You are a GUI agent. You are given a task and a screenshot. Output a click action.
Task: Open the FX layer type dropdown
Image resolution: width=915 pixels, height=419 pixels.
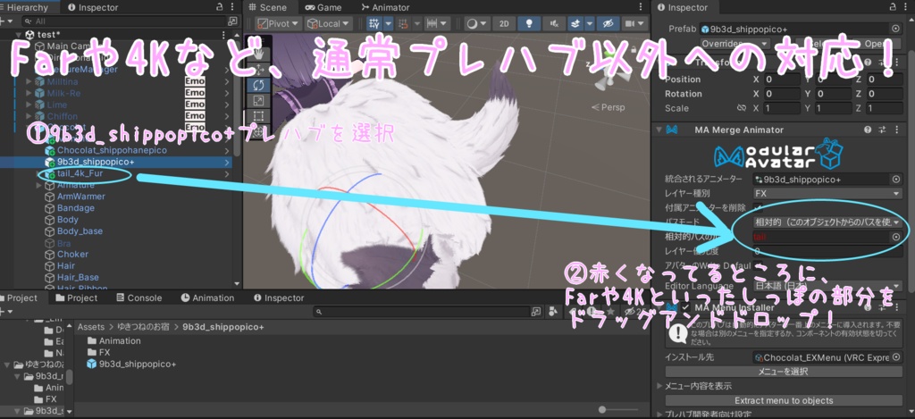click(827, 193)
